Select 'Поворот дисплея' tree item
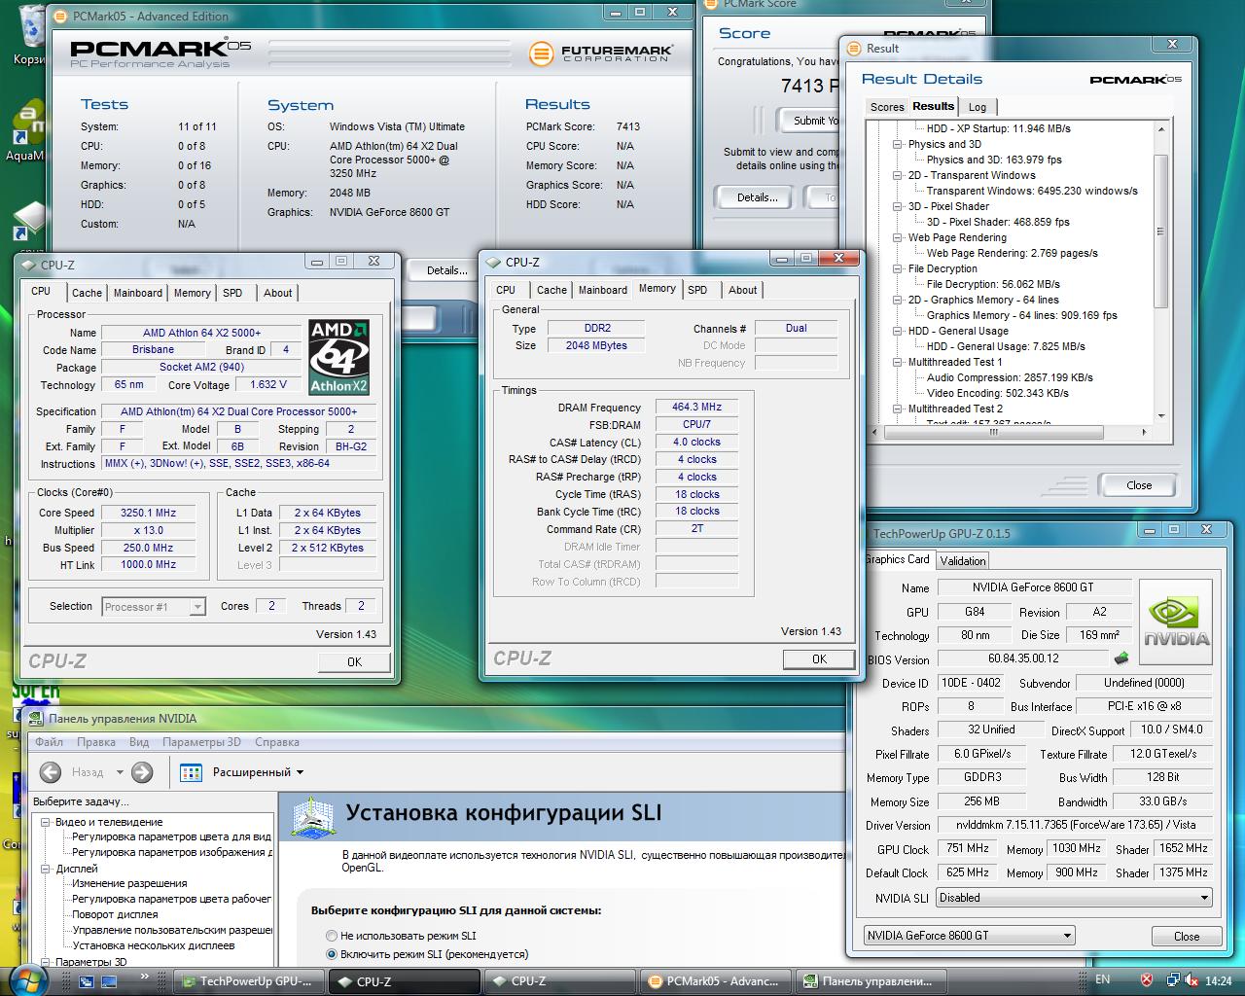This screenshot has height=996, width=1245. tap(115, 914)
